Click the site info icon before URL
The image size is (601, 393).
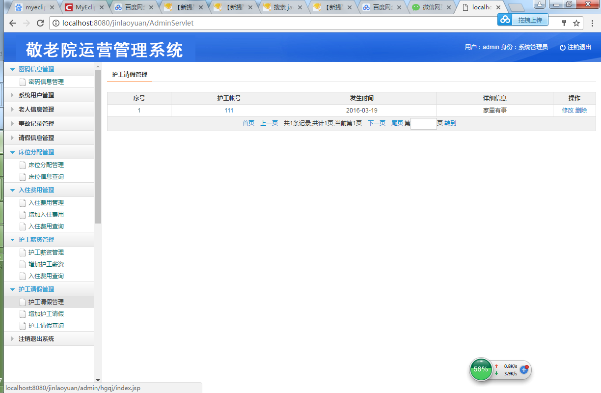click(x=55, y=23)
